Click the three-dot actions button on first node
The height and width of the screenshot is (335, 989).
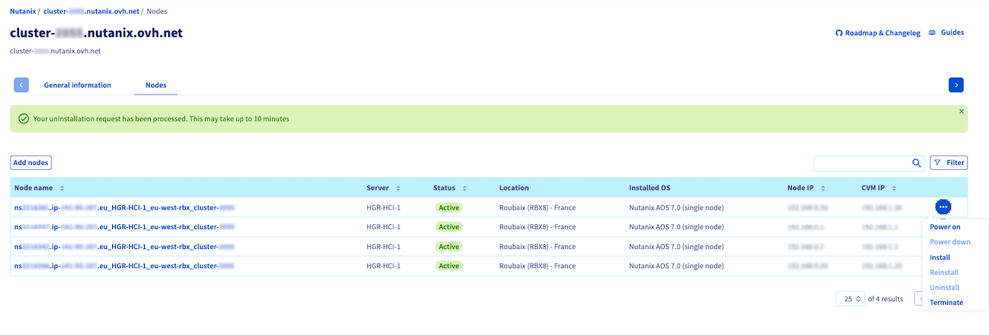(943, 207)
